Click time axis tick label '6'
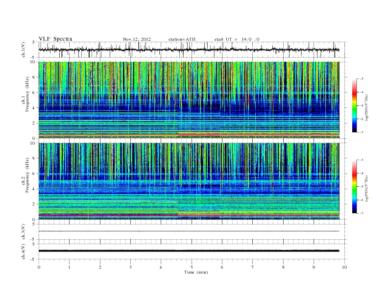This screenshot has width=388, height=300. (222, 267)
